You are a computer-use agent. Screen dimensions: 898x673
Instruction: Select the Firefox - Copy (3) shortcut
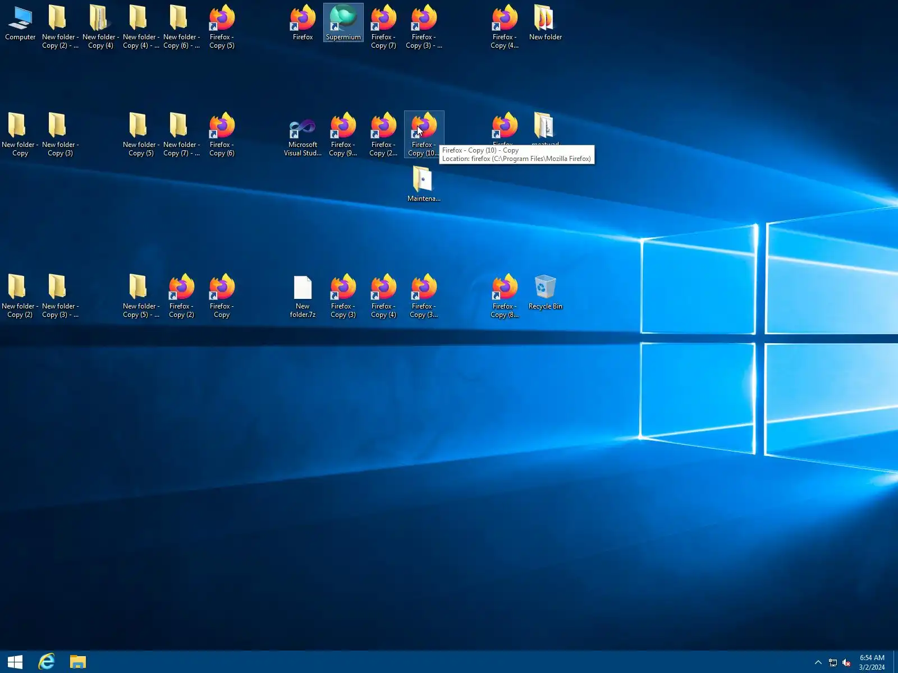pos(343,296)
